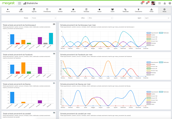
Task: Open the Annunci house section
Action: point(73,10)
